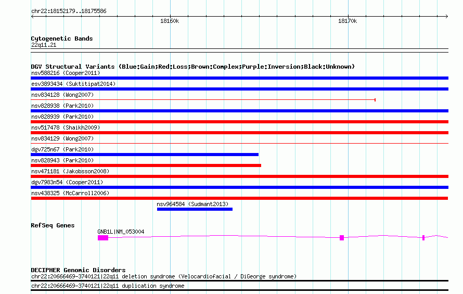463x294 pixels.
Task: Select the 22q11 deletion syndrome label
Action: click(x=164, y=276)
